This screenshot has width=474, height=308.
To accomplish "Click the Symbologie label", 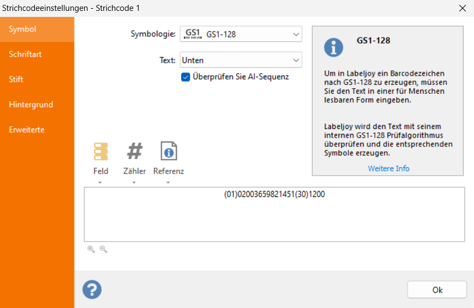I will [153, 34].
